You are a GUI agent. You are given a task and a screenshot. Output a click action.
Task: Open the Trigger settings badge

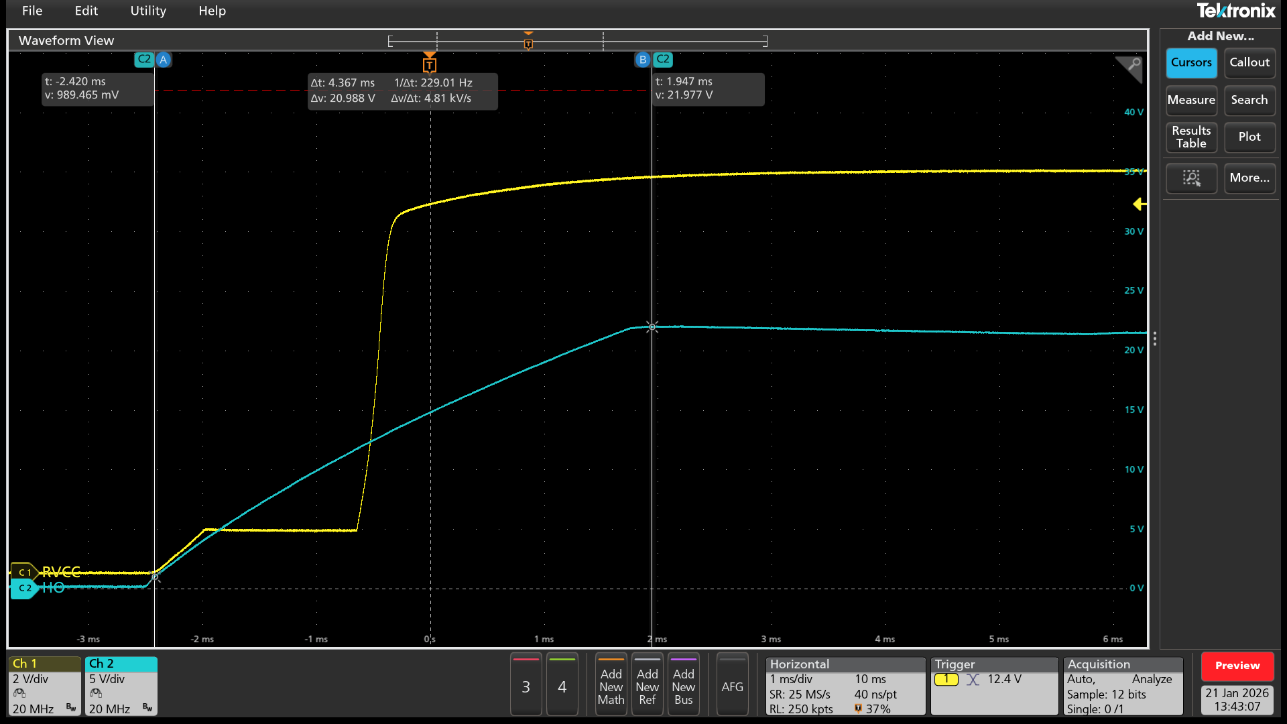[994, 686]
